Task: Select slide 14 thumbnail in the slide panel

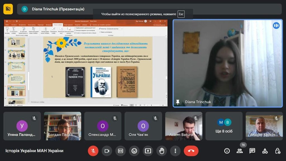Action: tap(16, 78)
